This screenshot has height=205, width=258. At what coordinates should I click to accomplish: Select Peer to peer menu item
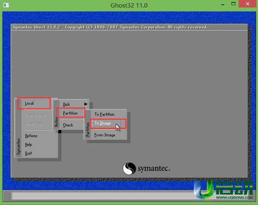coord(35,115)
